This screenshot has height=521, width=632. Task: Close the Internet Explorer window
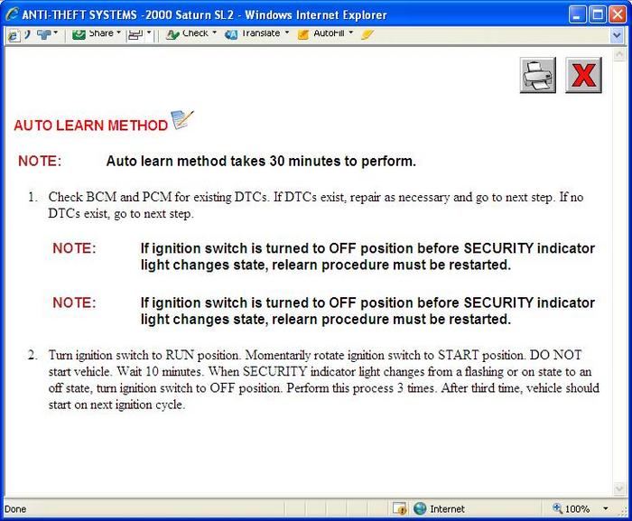point(617,14)
